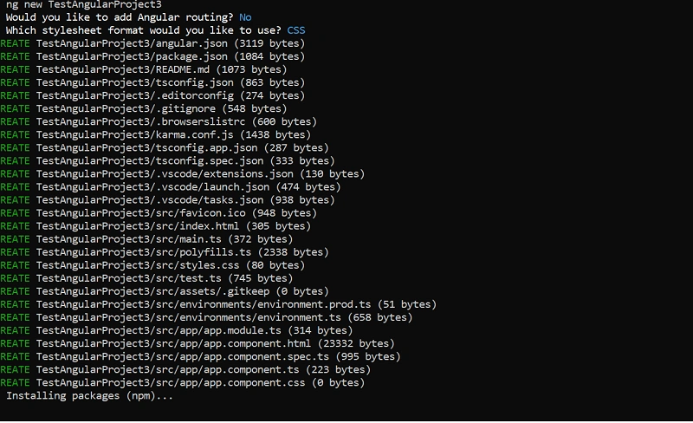The width and height of the screenshot is (693, 423).
Task: Click the angular.json output line
Action: tap(152, 44)
